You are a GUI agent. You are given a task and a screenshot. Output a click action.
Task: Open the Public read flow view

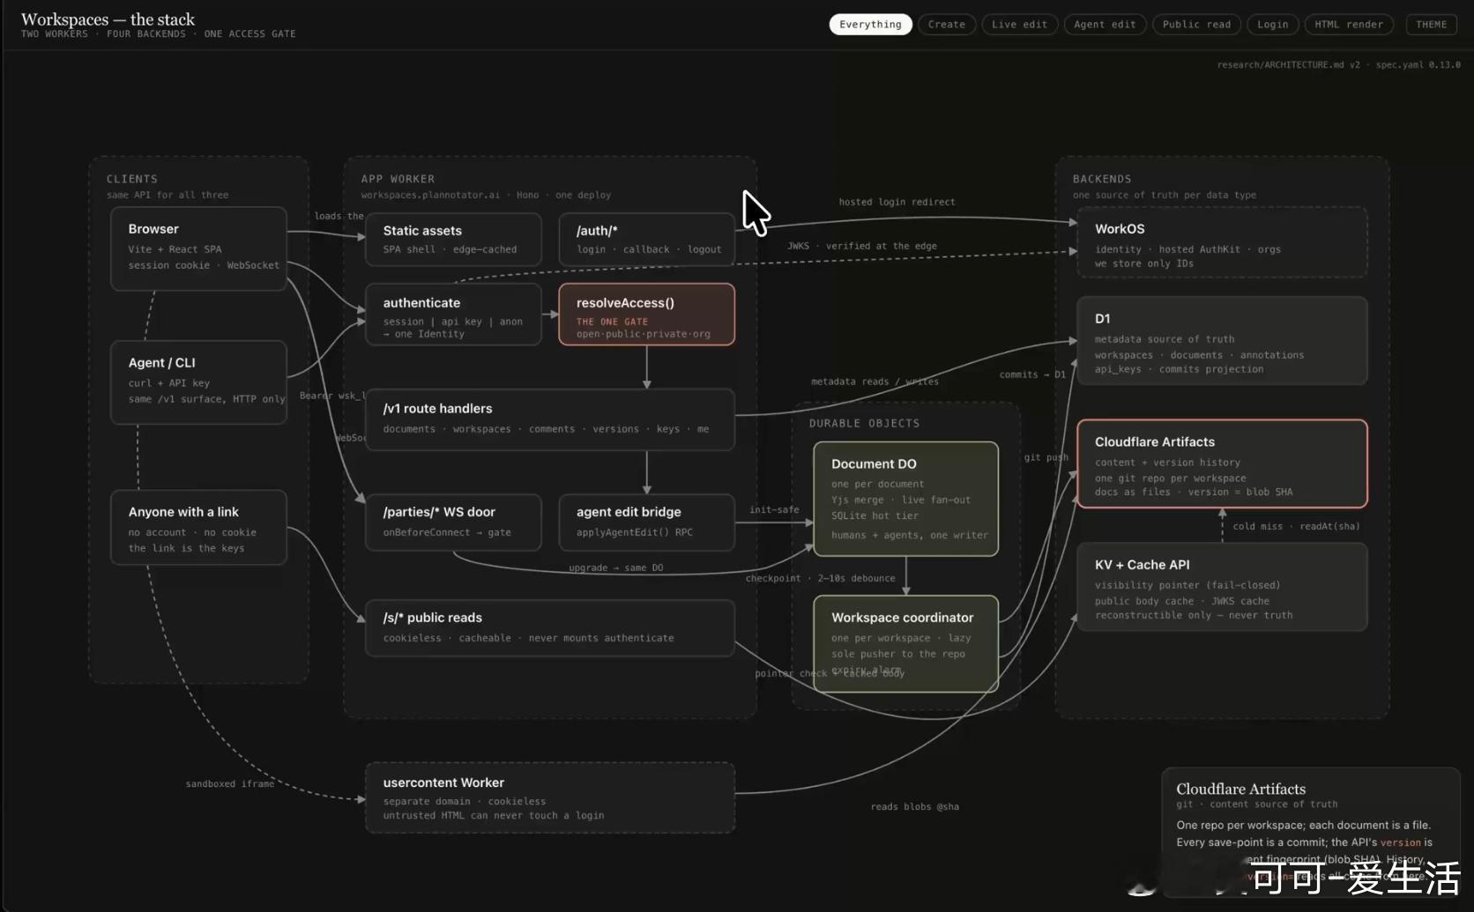(x=1196, y=25)
